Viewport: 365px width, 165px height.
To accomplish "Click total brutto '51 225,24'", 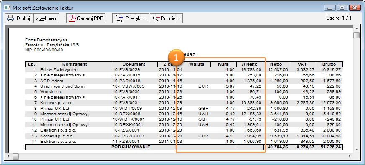I will (331, 147).
